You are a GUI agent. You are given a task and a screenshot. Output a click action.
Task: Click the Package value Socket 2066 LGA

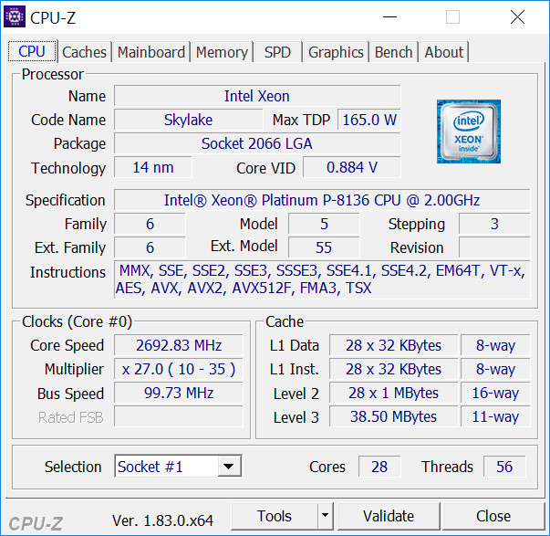click(257, 143)
